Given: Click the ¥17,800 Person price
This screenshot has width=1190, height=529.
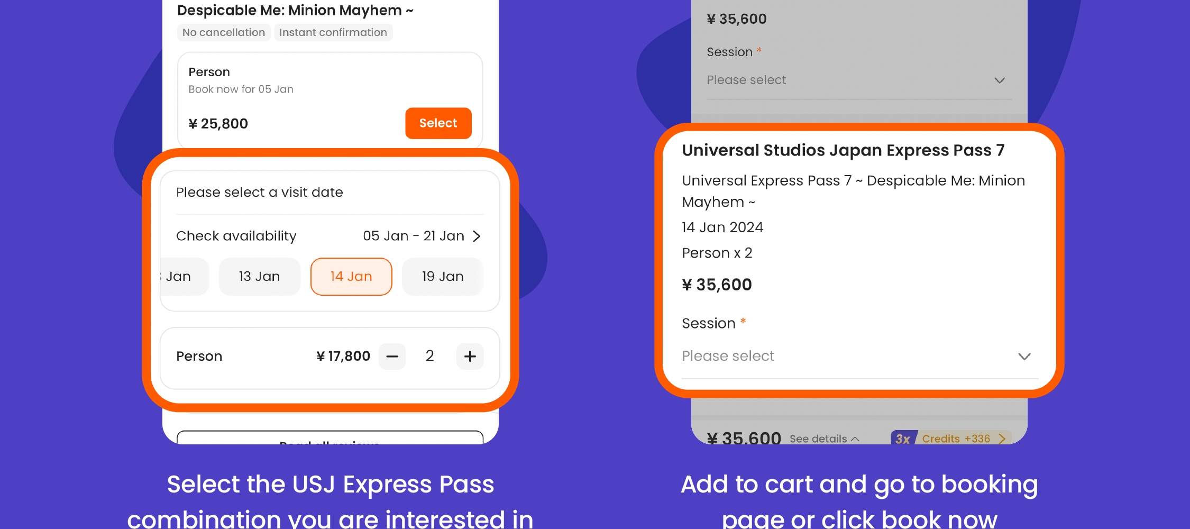Looking at the screenshot, I should click(343, 356).
